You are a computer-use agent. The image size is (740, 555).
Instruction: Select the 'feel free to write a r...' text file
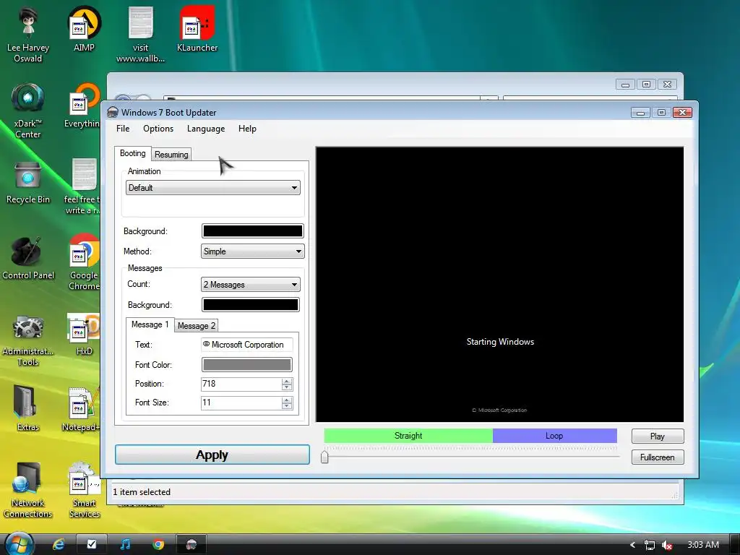pyautogui.click(x=82, y=186)
